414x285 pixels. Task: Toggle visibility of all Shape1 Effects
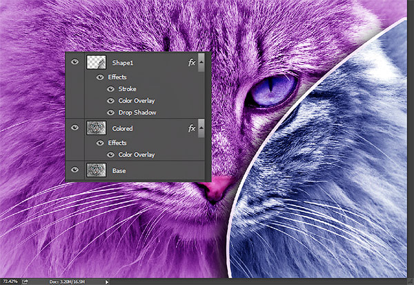(100, 77)
